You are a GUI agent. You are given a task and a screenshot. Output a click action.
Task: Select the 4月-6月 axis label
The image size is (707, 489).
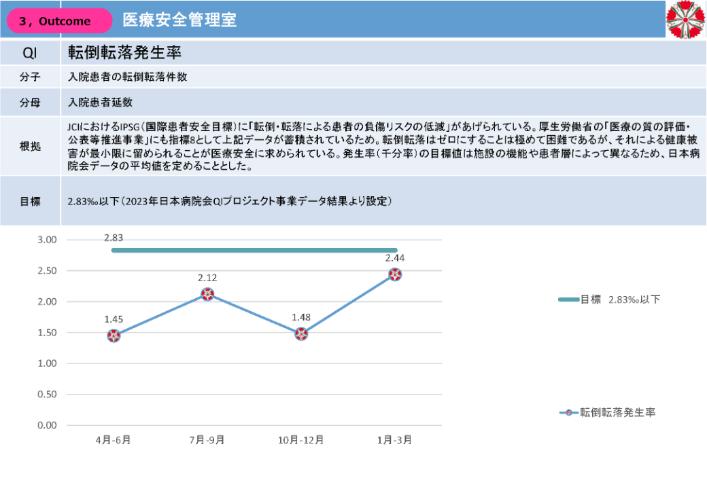click(x=114, y=439)
